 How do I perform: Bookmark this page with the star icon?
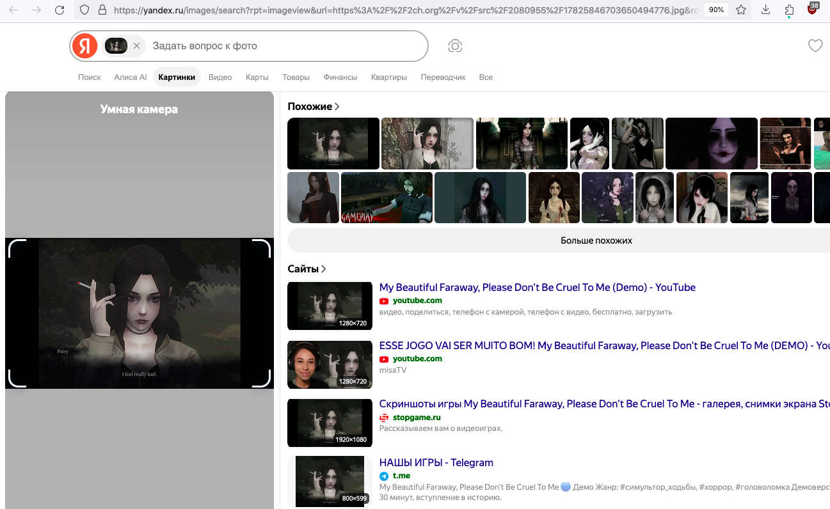tap(741, 10)
